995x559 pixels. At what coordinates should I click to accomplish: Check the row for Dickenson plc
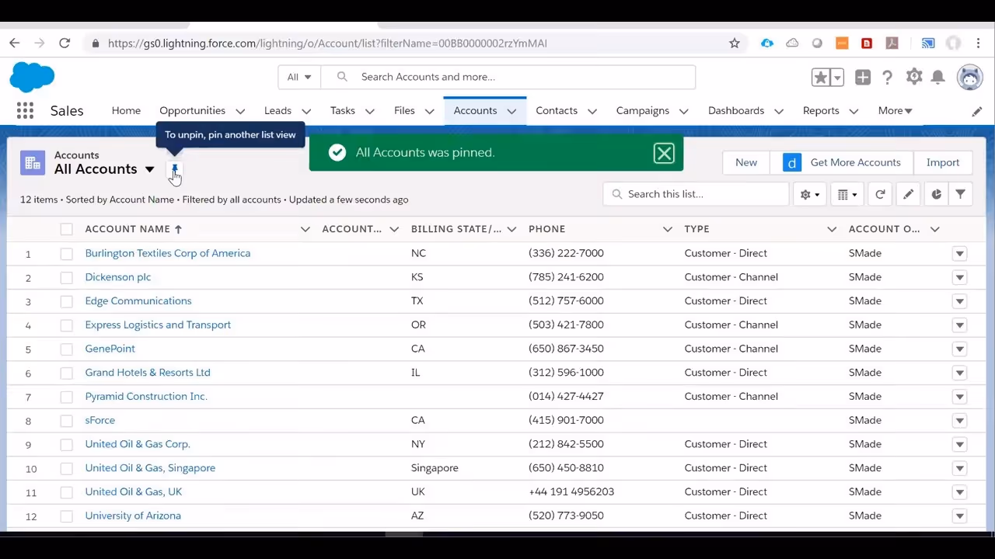coord(66,276)
